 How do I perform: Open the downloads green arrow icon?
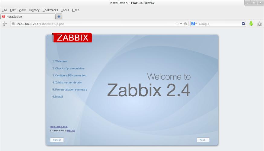(251, 24)
